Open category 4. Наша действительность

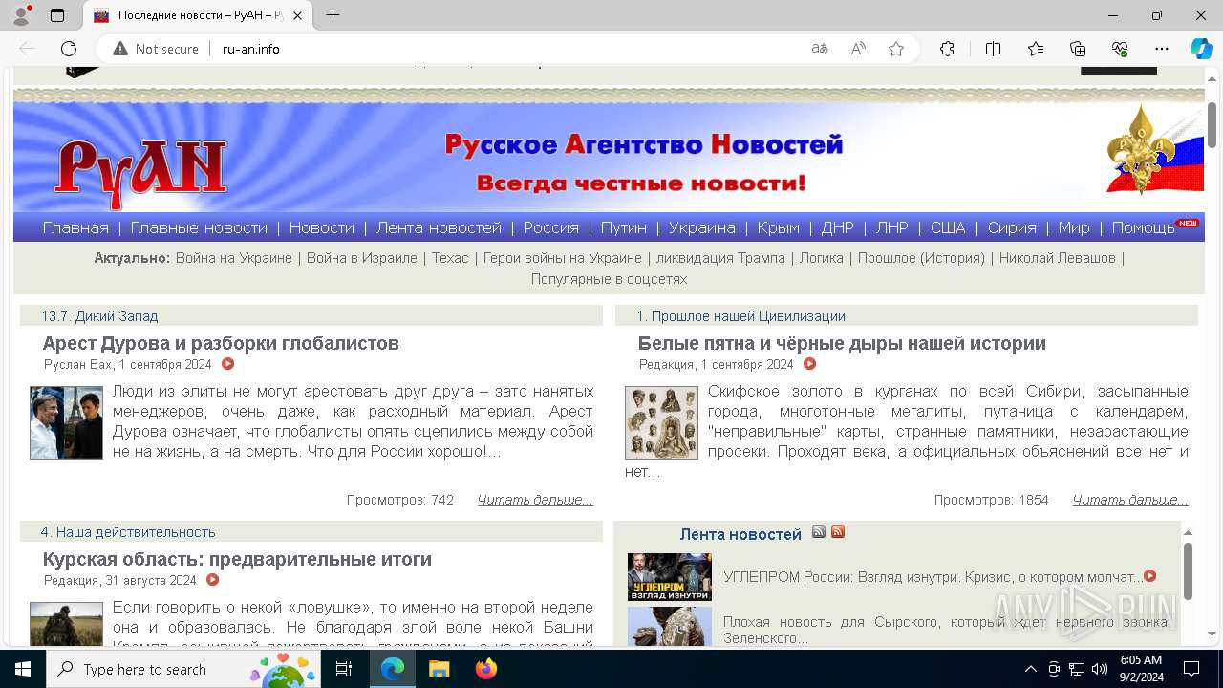[128, 532]
